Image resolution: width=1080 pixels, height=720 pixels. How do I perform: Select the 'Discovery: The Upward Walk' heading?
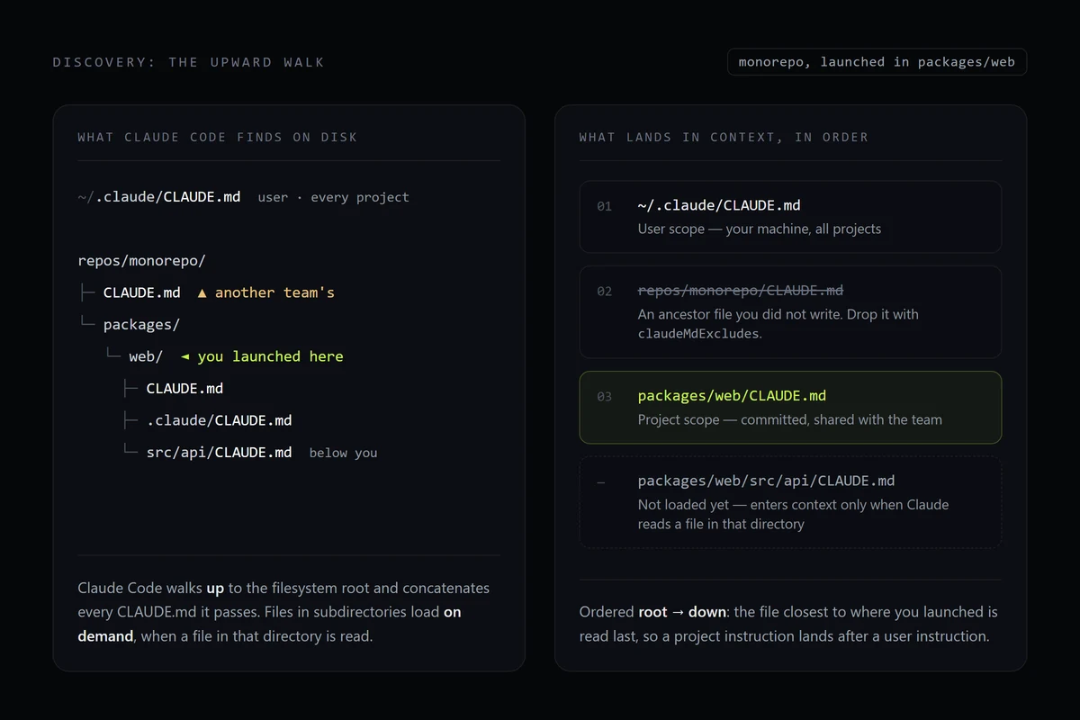pos(189,62)
